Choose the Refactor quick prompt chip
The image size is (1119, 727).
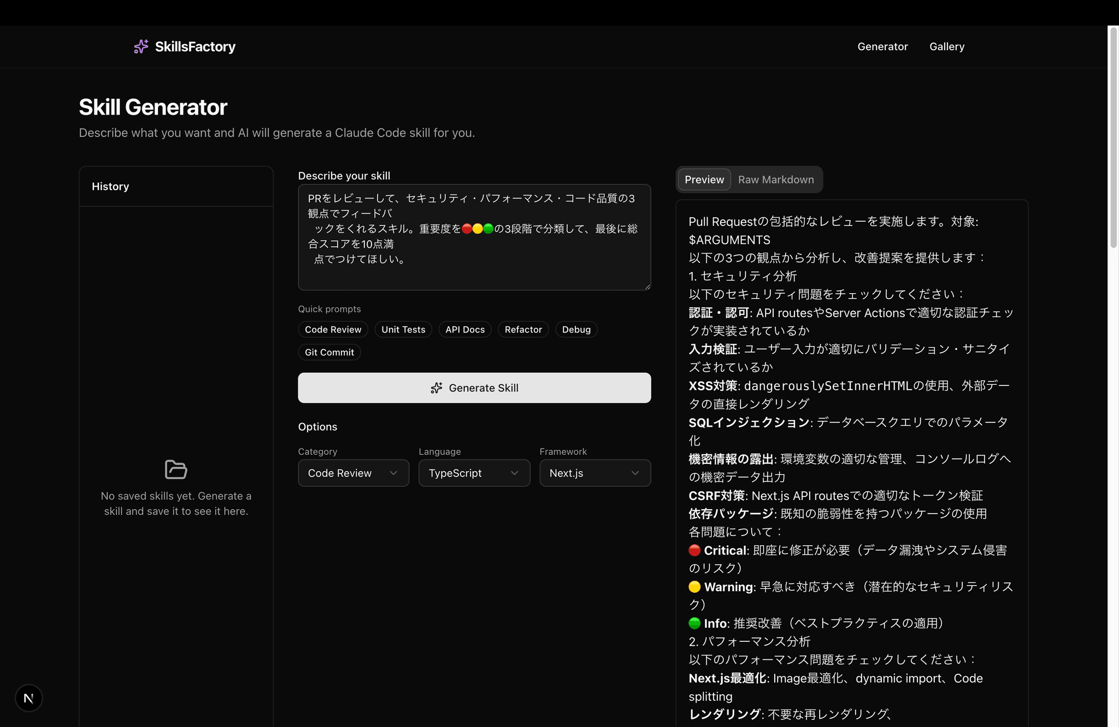click(x=523, y=330)
